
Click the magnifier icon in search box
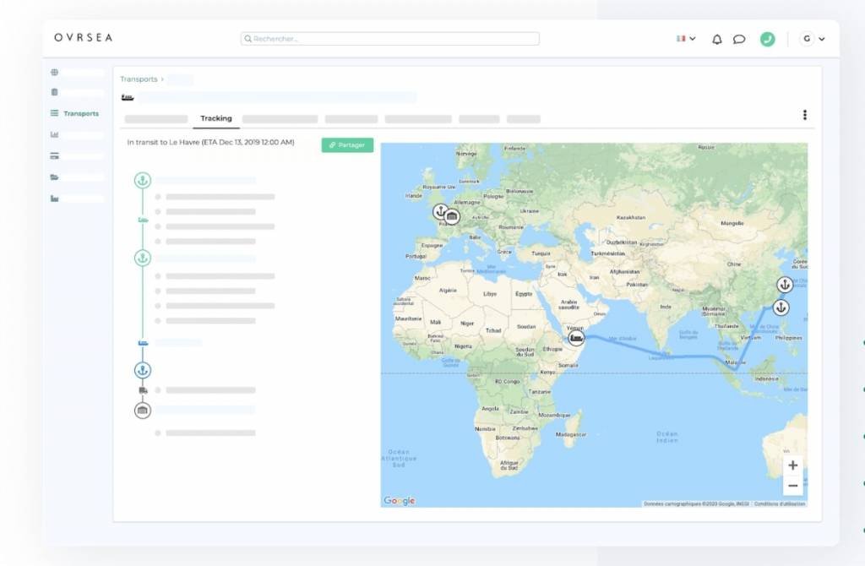click(x=248, y=39)
